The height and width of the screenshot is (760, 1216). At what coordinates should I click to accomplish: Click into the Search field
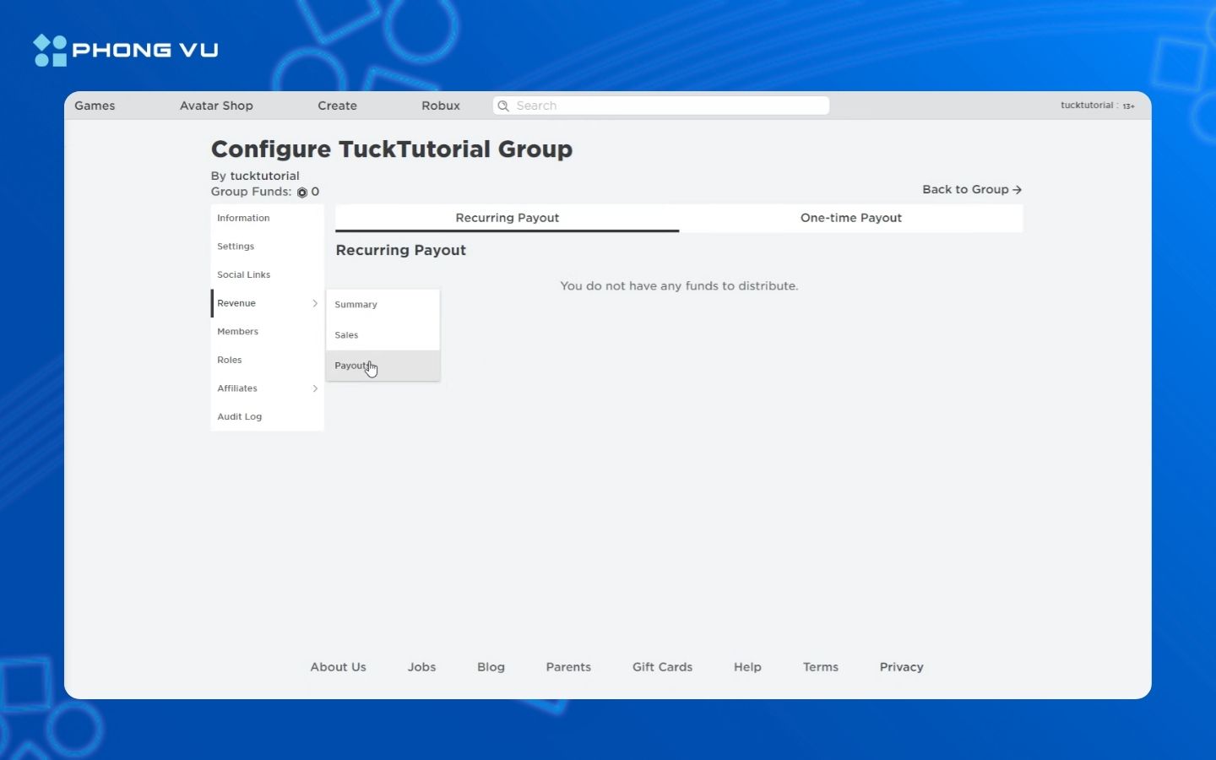click(667, 106)
